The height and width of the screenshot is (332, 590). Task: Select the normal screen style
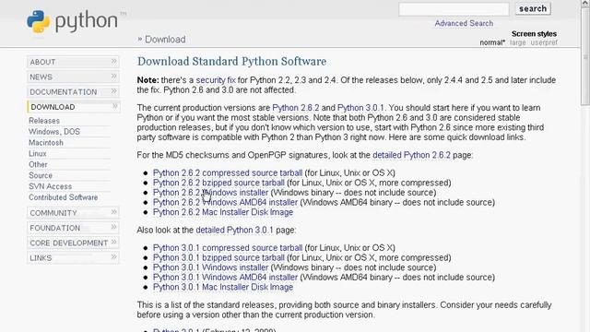coord(492,42)
